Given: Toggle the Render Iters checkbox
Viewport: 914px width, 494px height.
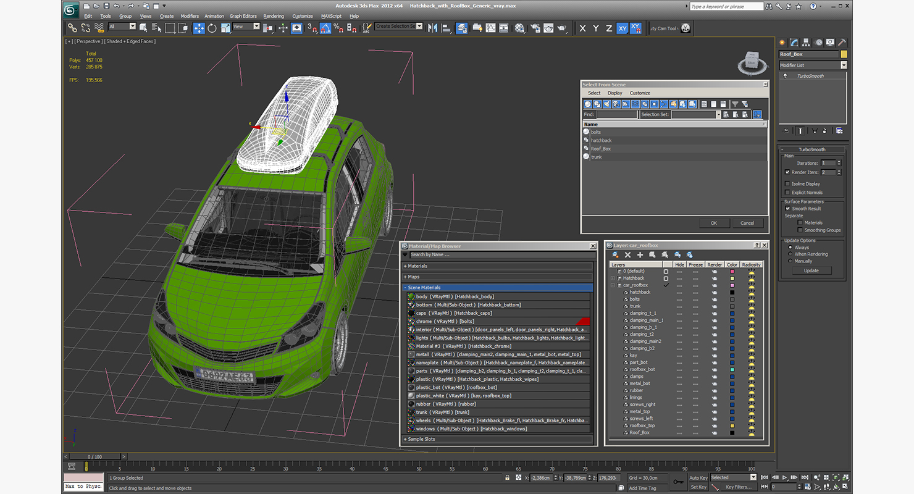Looking at the screenshot, I should tap(787, 172).
